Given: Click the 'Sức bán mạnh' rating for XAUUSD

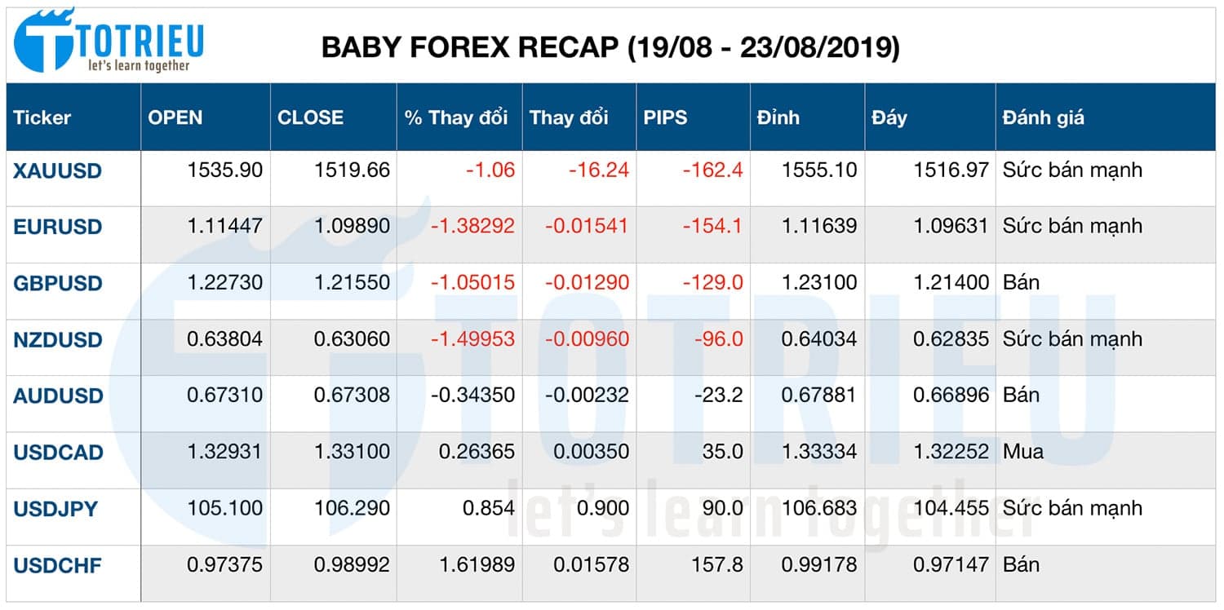Looking at the screenshot, I should [x=1072, y=170].
